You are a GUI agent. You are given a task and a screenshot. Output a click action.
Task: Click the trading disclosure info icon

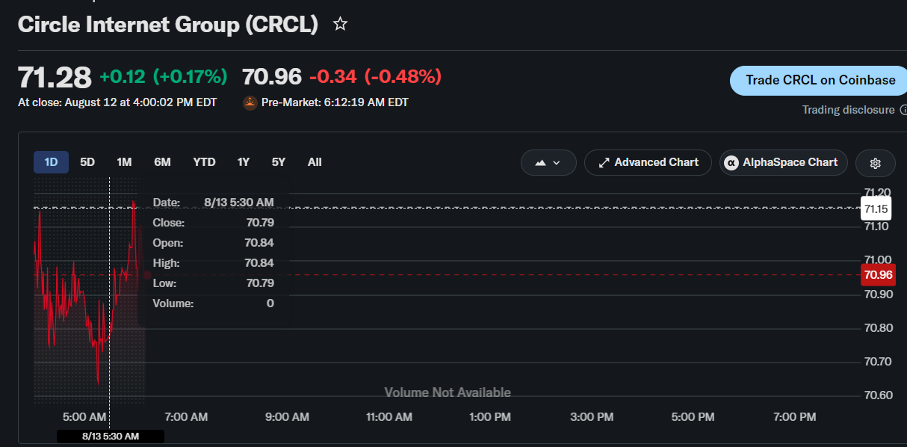[903, 110]
